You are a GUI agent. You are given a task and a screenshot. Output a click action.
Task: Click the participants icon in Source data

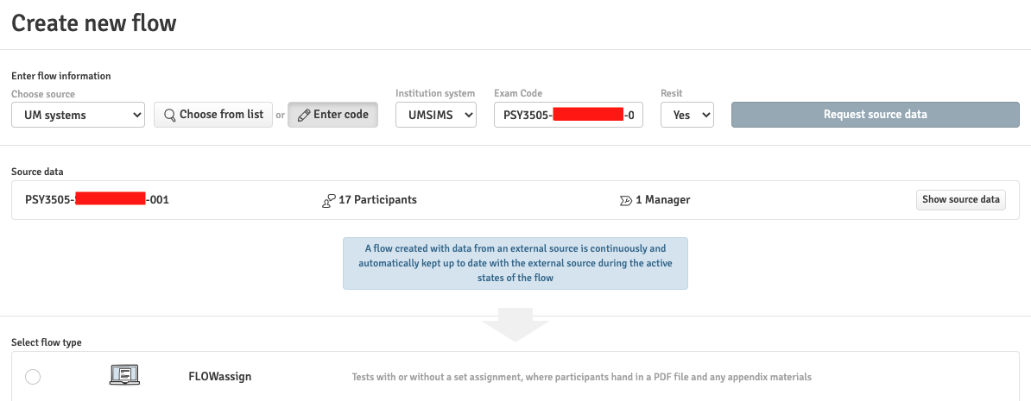tap(328, 200)
